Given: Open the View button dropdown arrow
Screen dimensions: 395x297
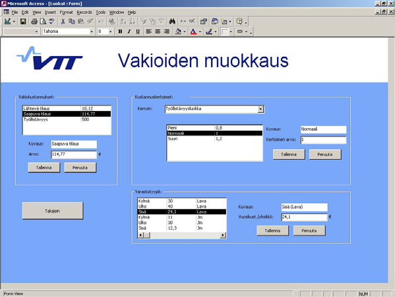Looking at the screenshot, I should point(14,21).
